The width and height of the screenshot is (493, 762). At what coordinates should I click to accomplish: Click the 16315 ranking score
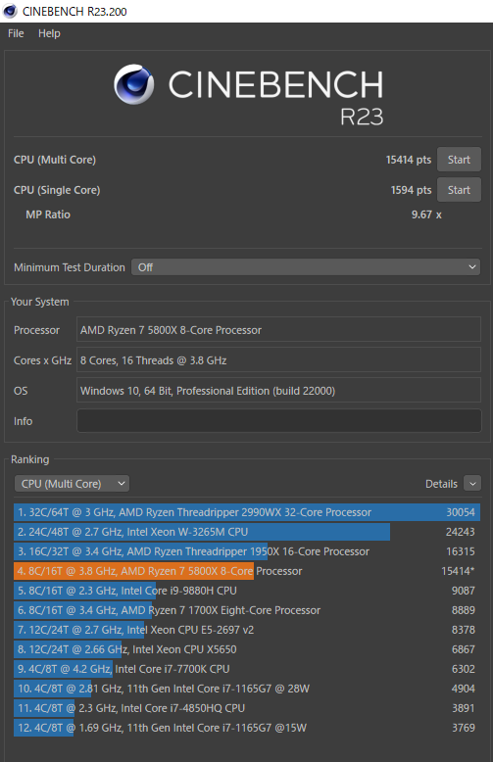[x=461, y=551]
